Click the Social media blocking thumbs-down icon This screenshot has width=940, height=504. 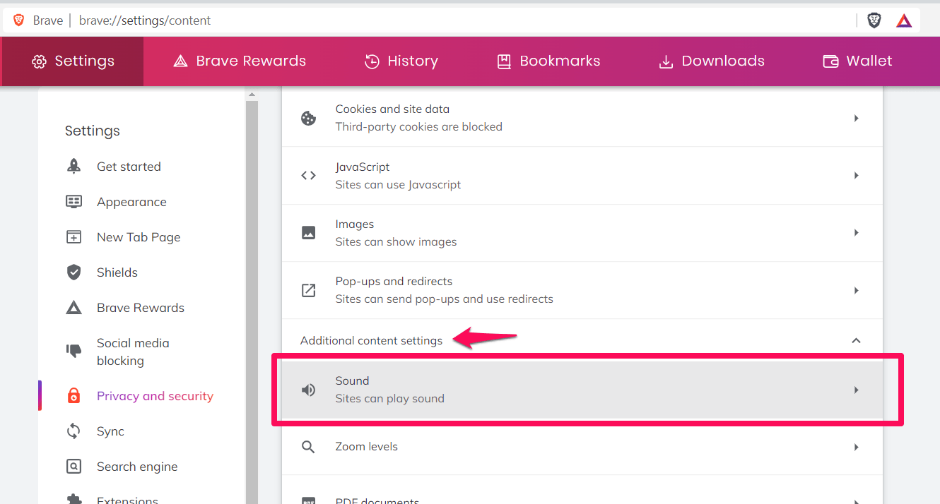click(x=74, y=350)
